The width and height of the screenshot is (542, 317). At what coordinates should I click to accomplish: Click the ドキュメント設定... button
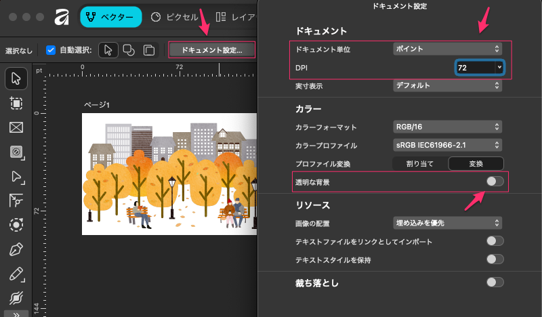[x=211, y=50]
